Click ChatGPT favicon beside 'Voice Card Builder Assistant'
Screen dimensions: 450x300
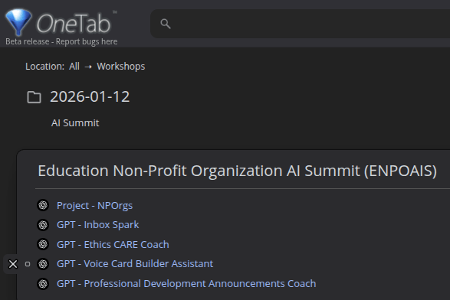point(43,264)
